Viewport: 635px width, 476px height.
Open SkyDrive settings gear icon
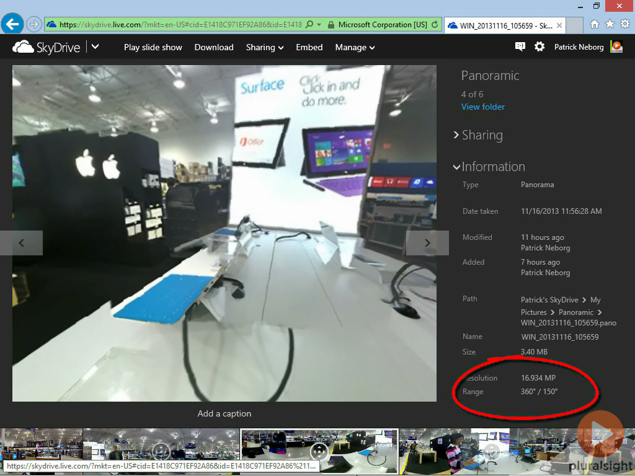tap(540, 47)
